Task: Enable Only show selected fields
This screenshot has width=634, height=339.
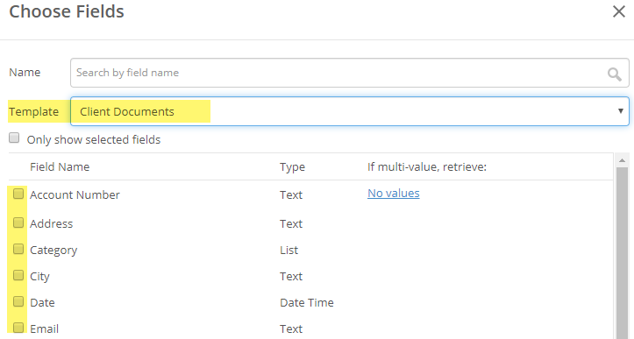Action: pyautogui.click(x=14, y=138)
